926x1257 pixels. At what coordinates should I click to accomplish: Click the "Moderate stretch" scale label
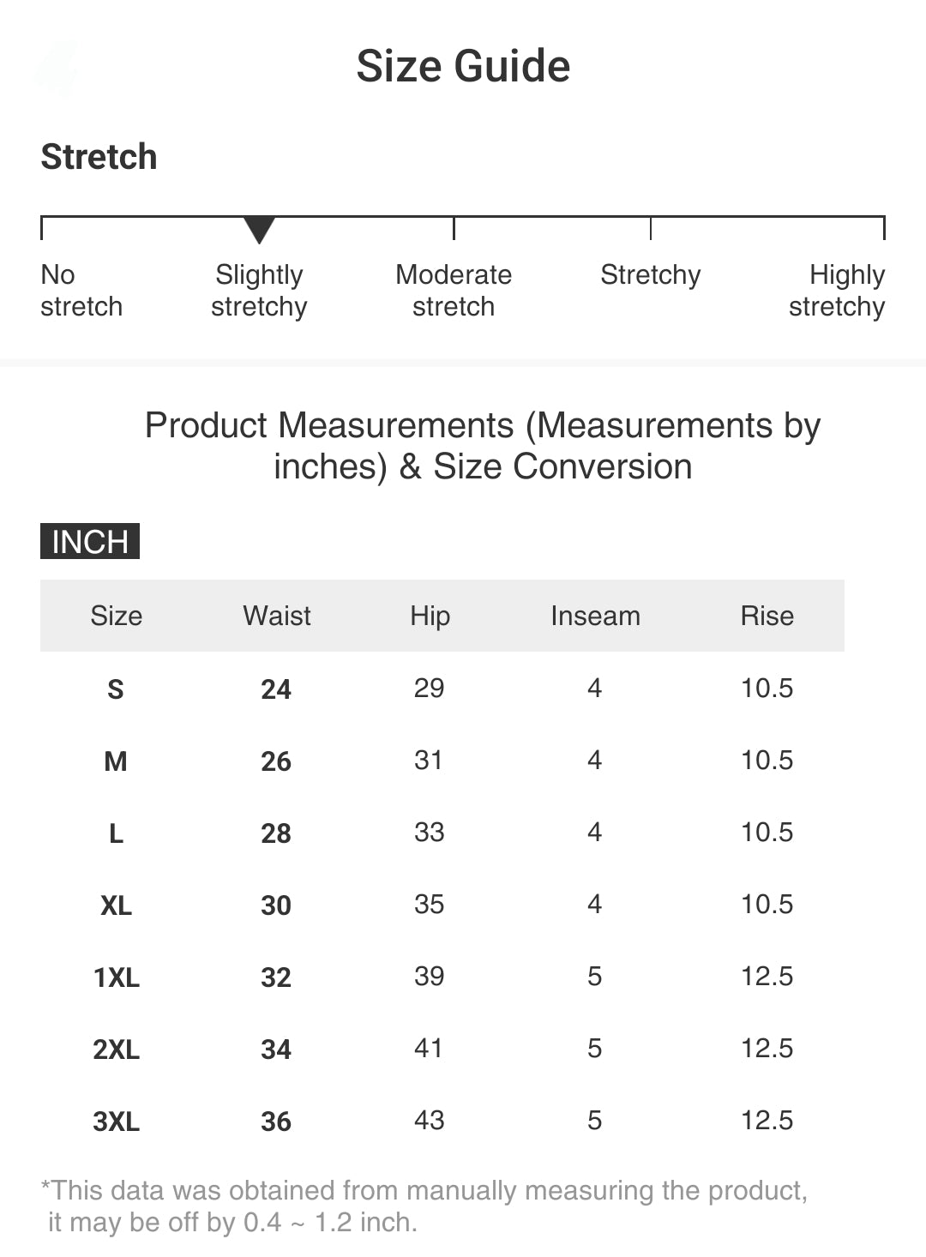(454, 291)
